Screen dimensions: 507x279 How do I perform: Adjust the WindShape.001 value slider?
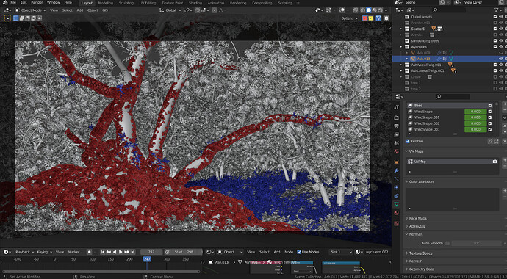click(475, 117)
